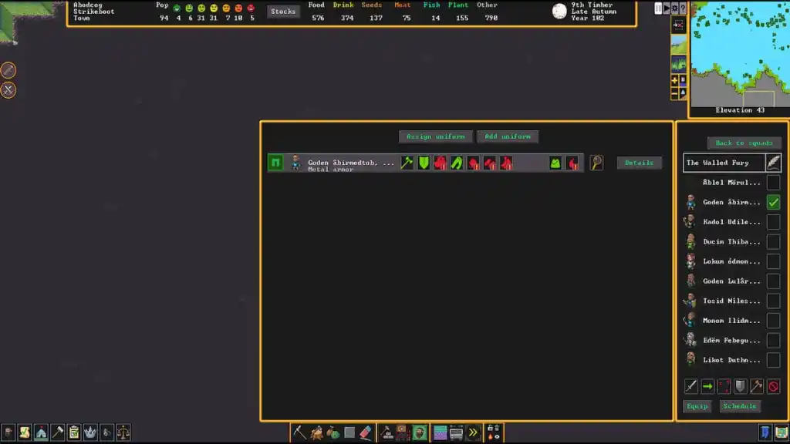Select the eraser designation tool

pyautogui.click(x=366, y=432)
